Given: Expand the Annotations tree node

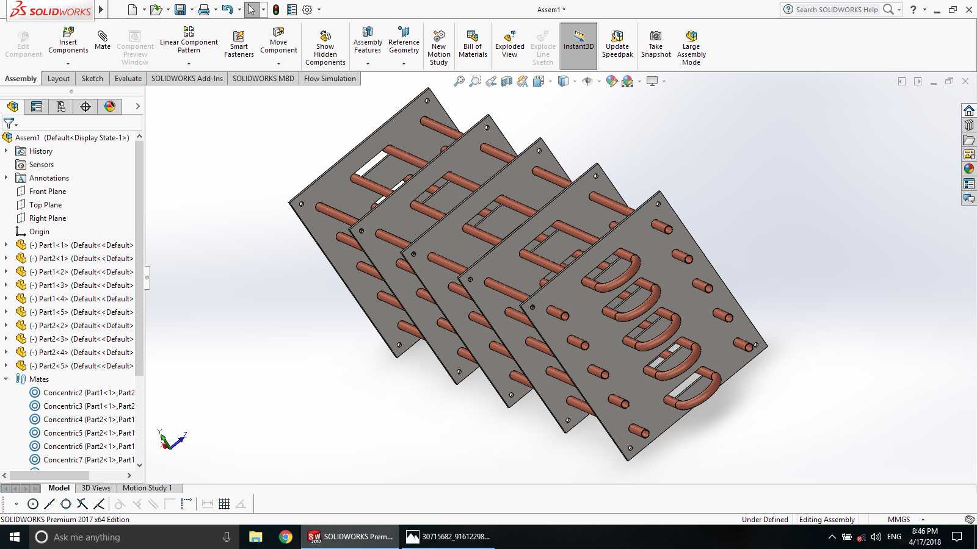Looking at the screenshot, I should pos(6,178).
